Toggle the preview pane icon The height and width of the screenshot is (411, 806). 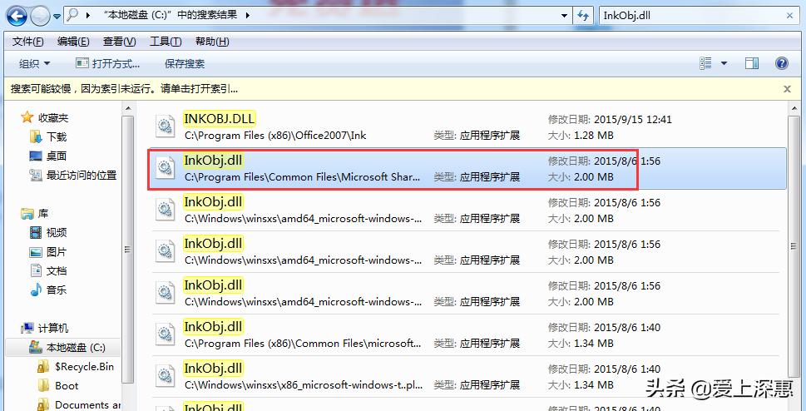click(752, 63)
